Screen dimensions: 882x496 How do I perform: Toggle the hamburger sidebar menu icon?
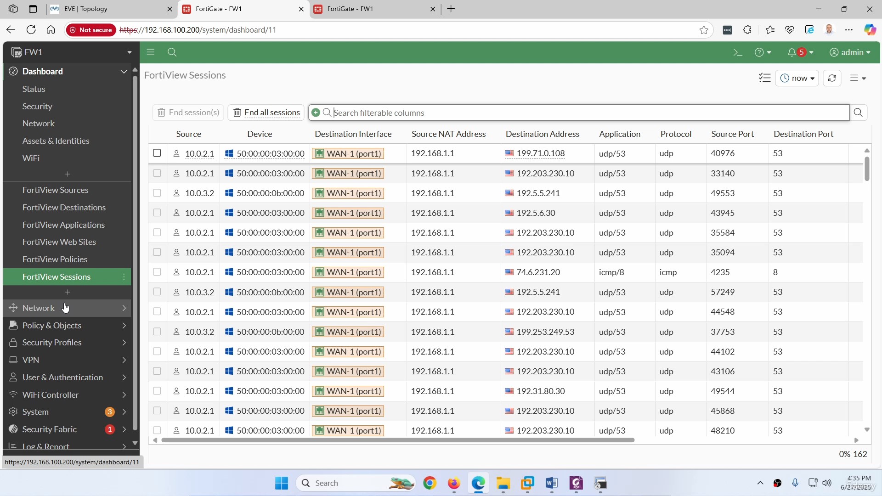coord(151,52)
